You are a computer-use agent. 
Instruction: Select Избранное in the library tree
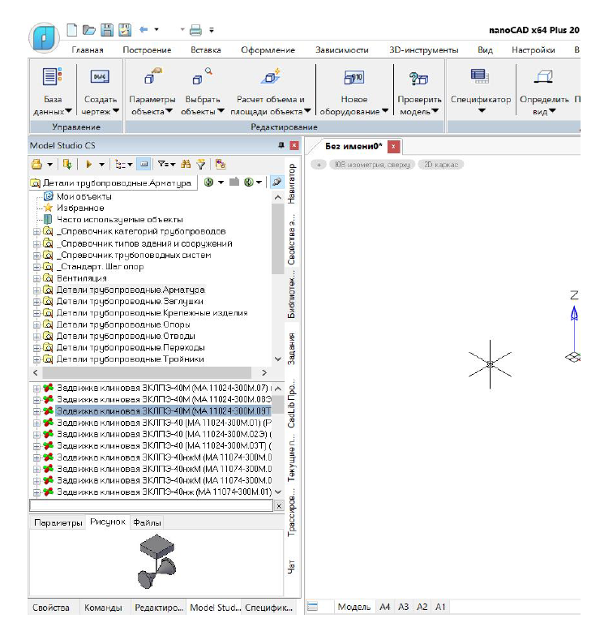click(80, 208)
